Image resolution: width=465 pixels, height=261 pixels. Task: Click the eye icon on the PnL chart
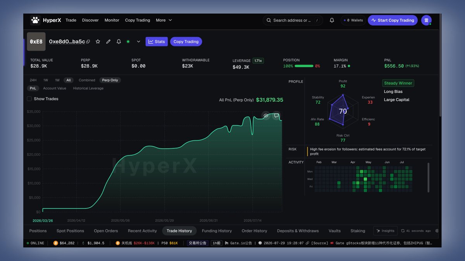coord(266,115)
